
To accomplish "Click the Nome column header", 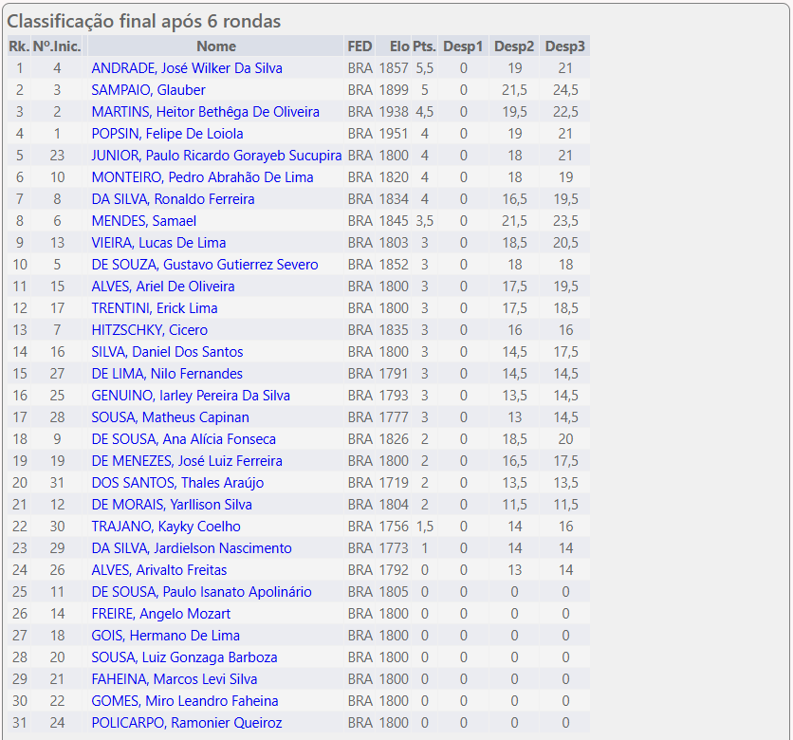I will coord(216,46).
